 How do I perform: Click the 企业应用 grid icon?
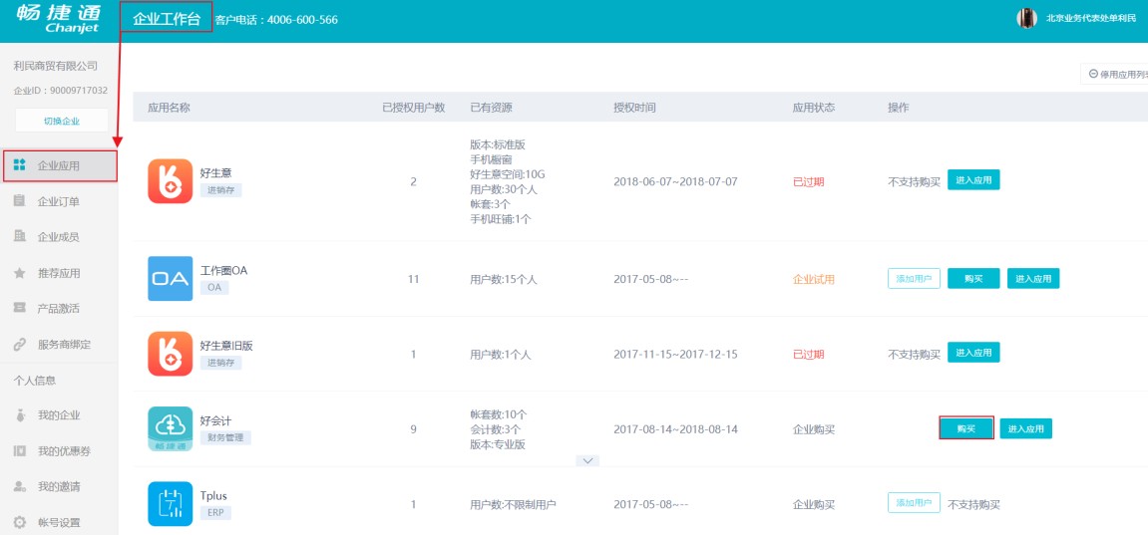20,165
